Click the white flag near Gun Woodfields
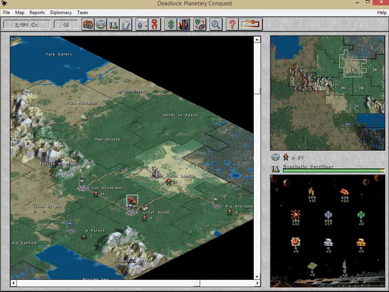 click(x=82, y=181)
